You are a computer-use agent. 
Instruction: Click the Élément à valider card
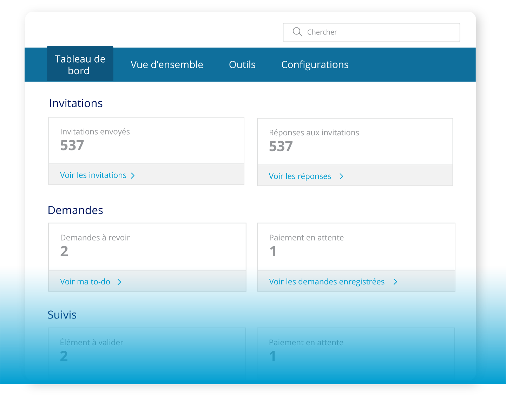[147, 351]
